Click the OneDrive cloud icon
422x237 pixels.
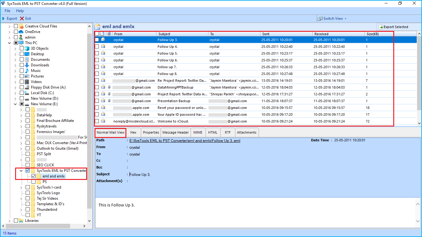21,32
